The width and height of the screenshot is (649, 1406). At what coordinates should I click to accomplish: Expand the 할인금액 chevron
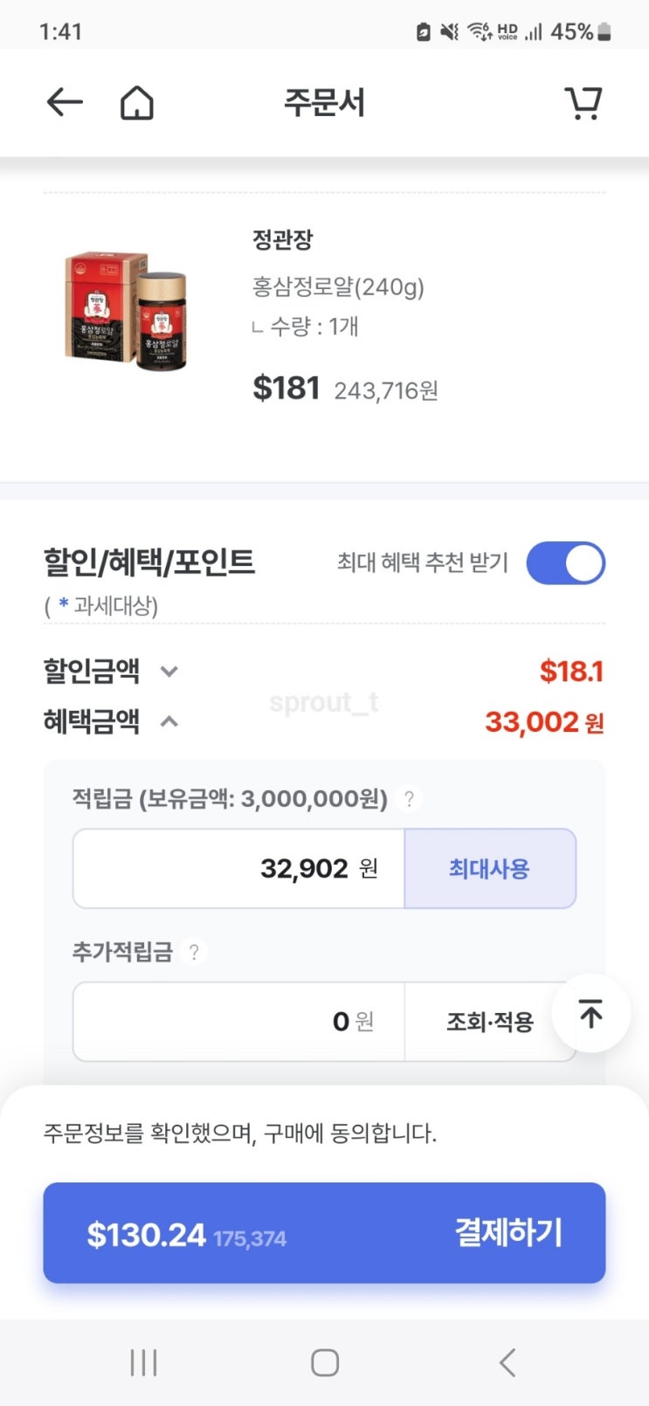[x=169, y=672]
